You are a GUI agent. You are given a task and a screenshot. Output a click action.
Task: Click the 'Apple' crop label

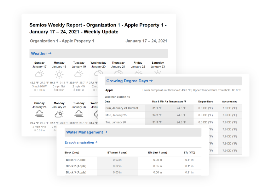[x=109, y=90]
